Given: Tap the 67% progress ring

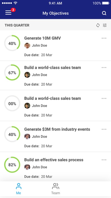Looking at the screenshot, I should [x=12, y=73].
